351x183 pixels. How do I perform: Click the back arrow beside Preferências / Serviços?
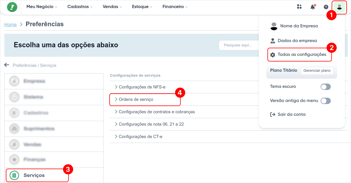click(7, 65)
